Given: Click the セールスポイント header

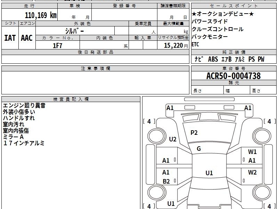Looking at the screenshot, I should click(x=234, y=6).
